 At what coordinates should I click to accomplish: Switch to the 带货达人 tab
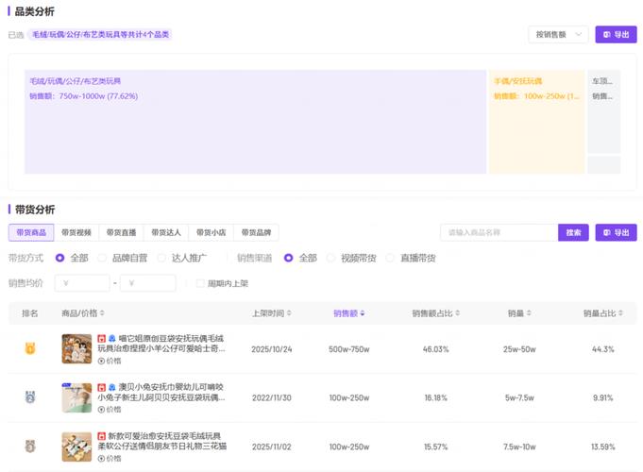[166, 232]
